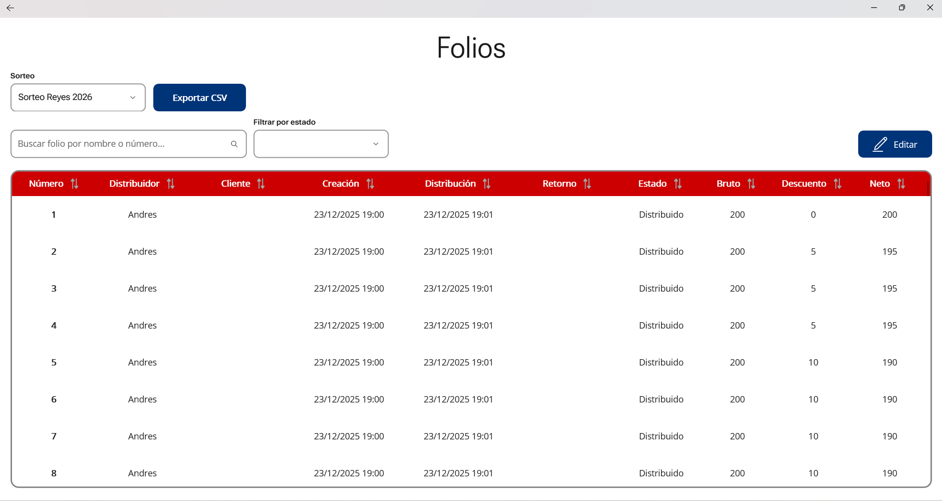Sort table by Estado arrows icon
This screenshot has height=501, width=942.
pyautogui.click(x=678, y=184)
